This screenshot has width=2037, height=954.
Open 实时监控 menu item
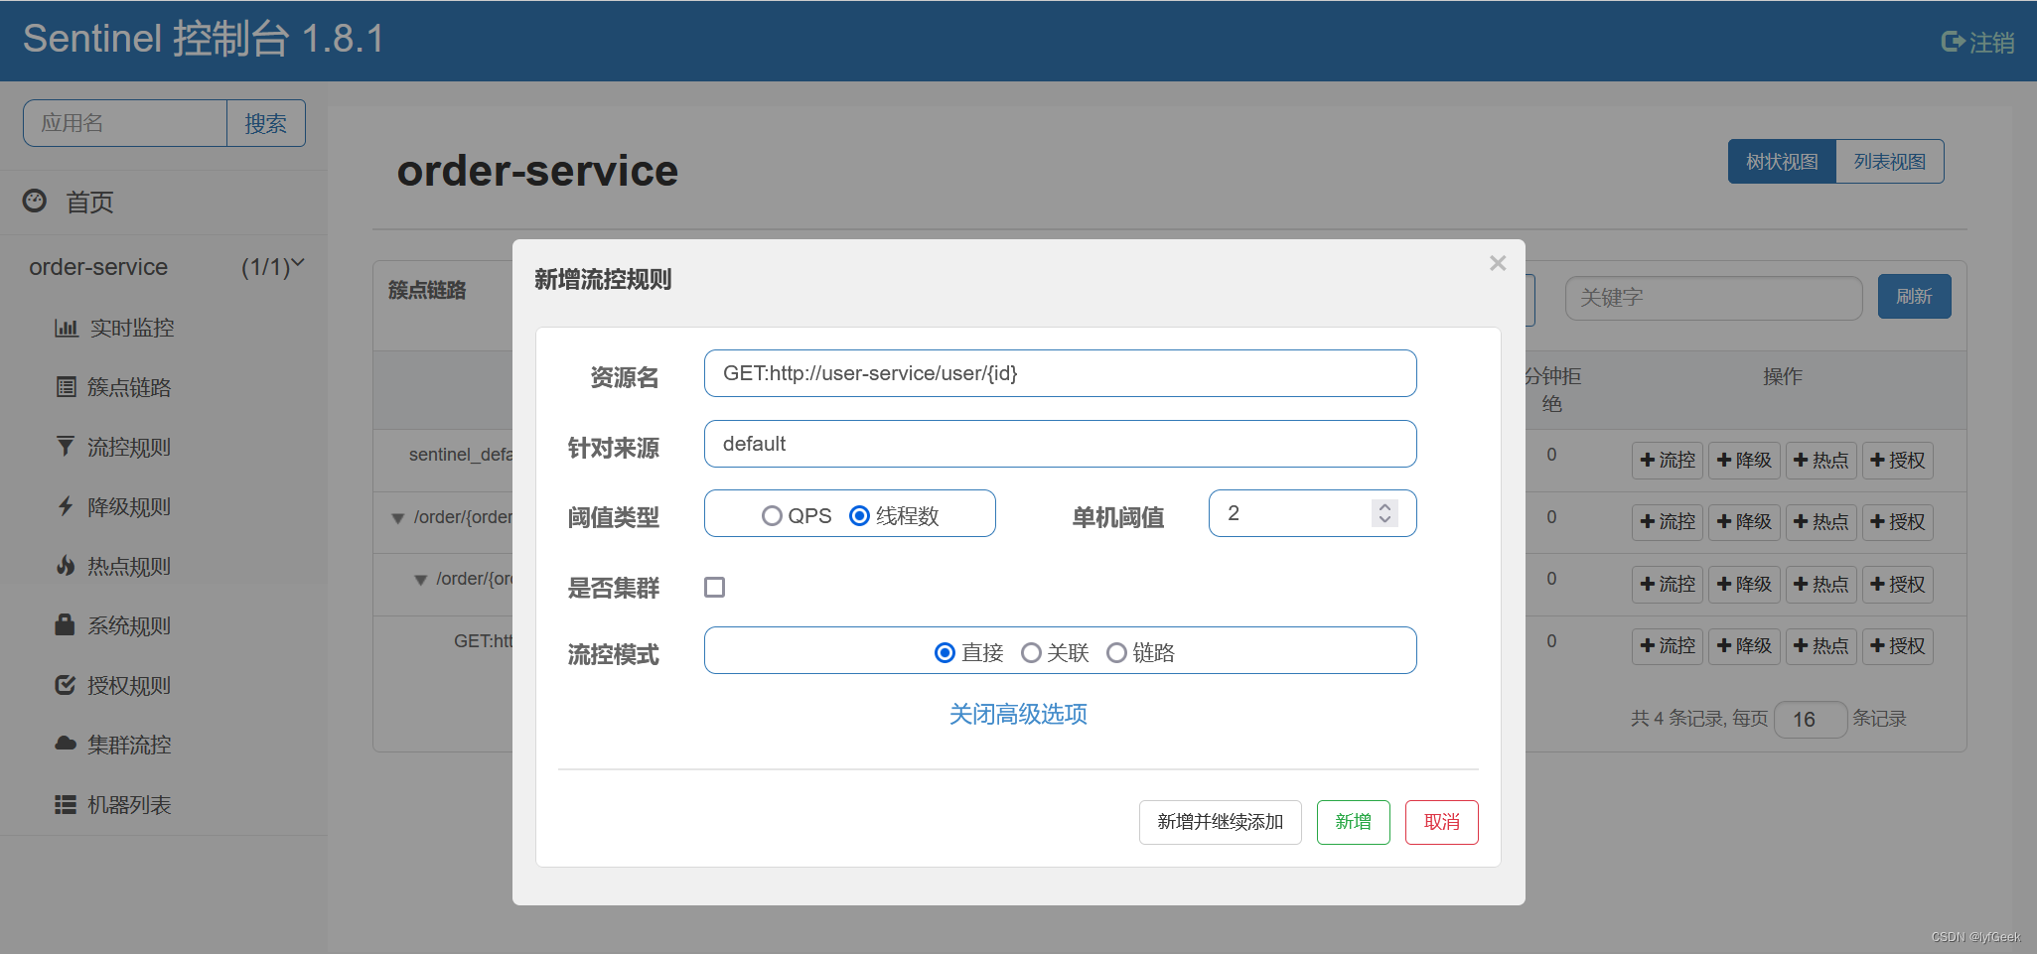pos(132,328)
